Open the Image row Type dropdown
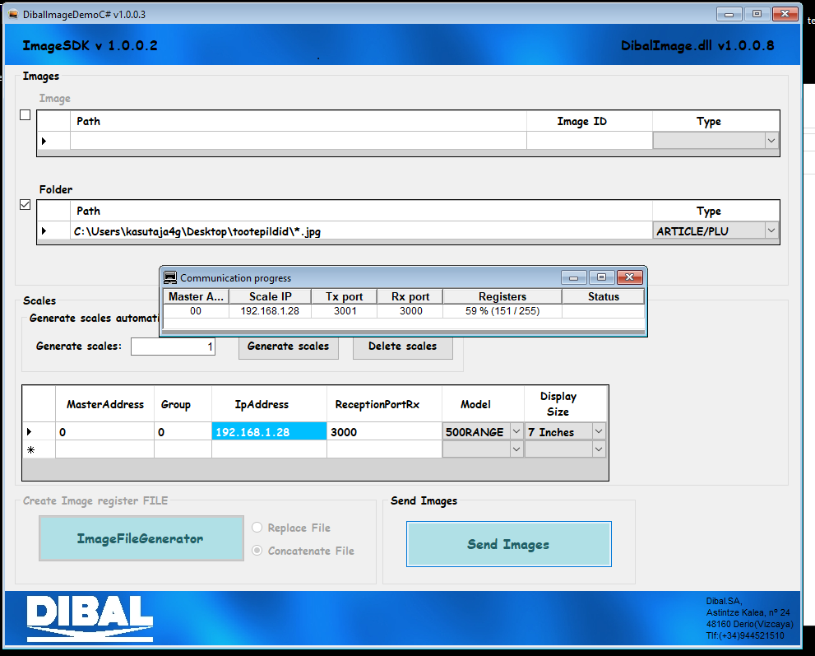Viewport: 815px width, 656px height. (771, 141)
